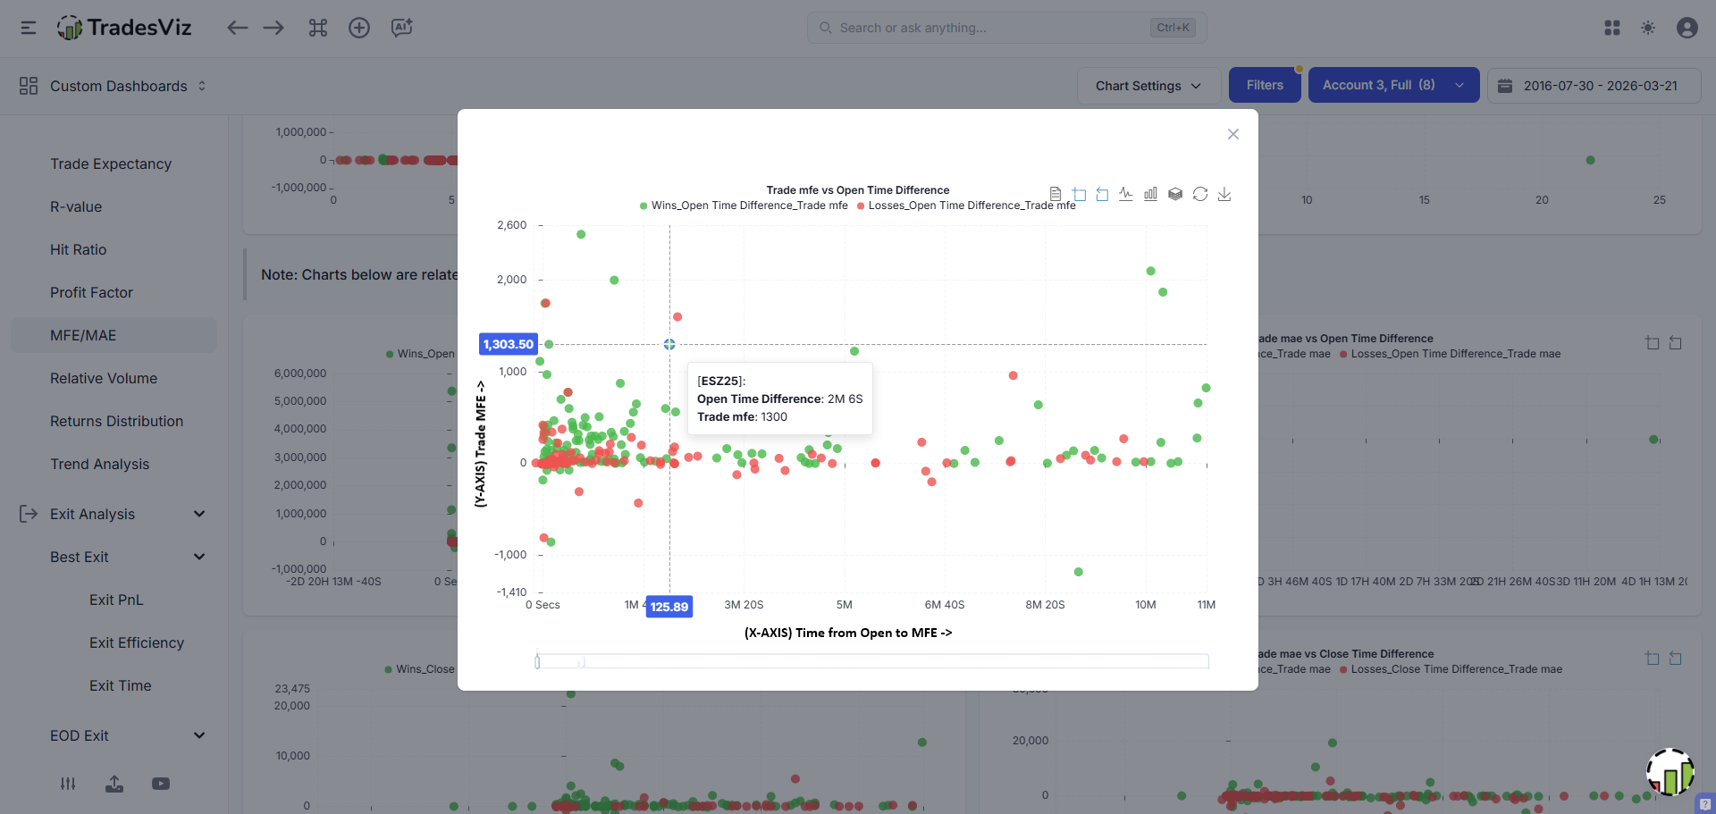Collapse the Exit Analysis sidebar section
Viewport: 1716px width, 814px height.
click(x=199, y=514)
